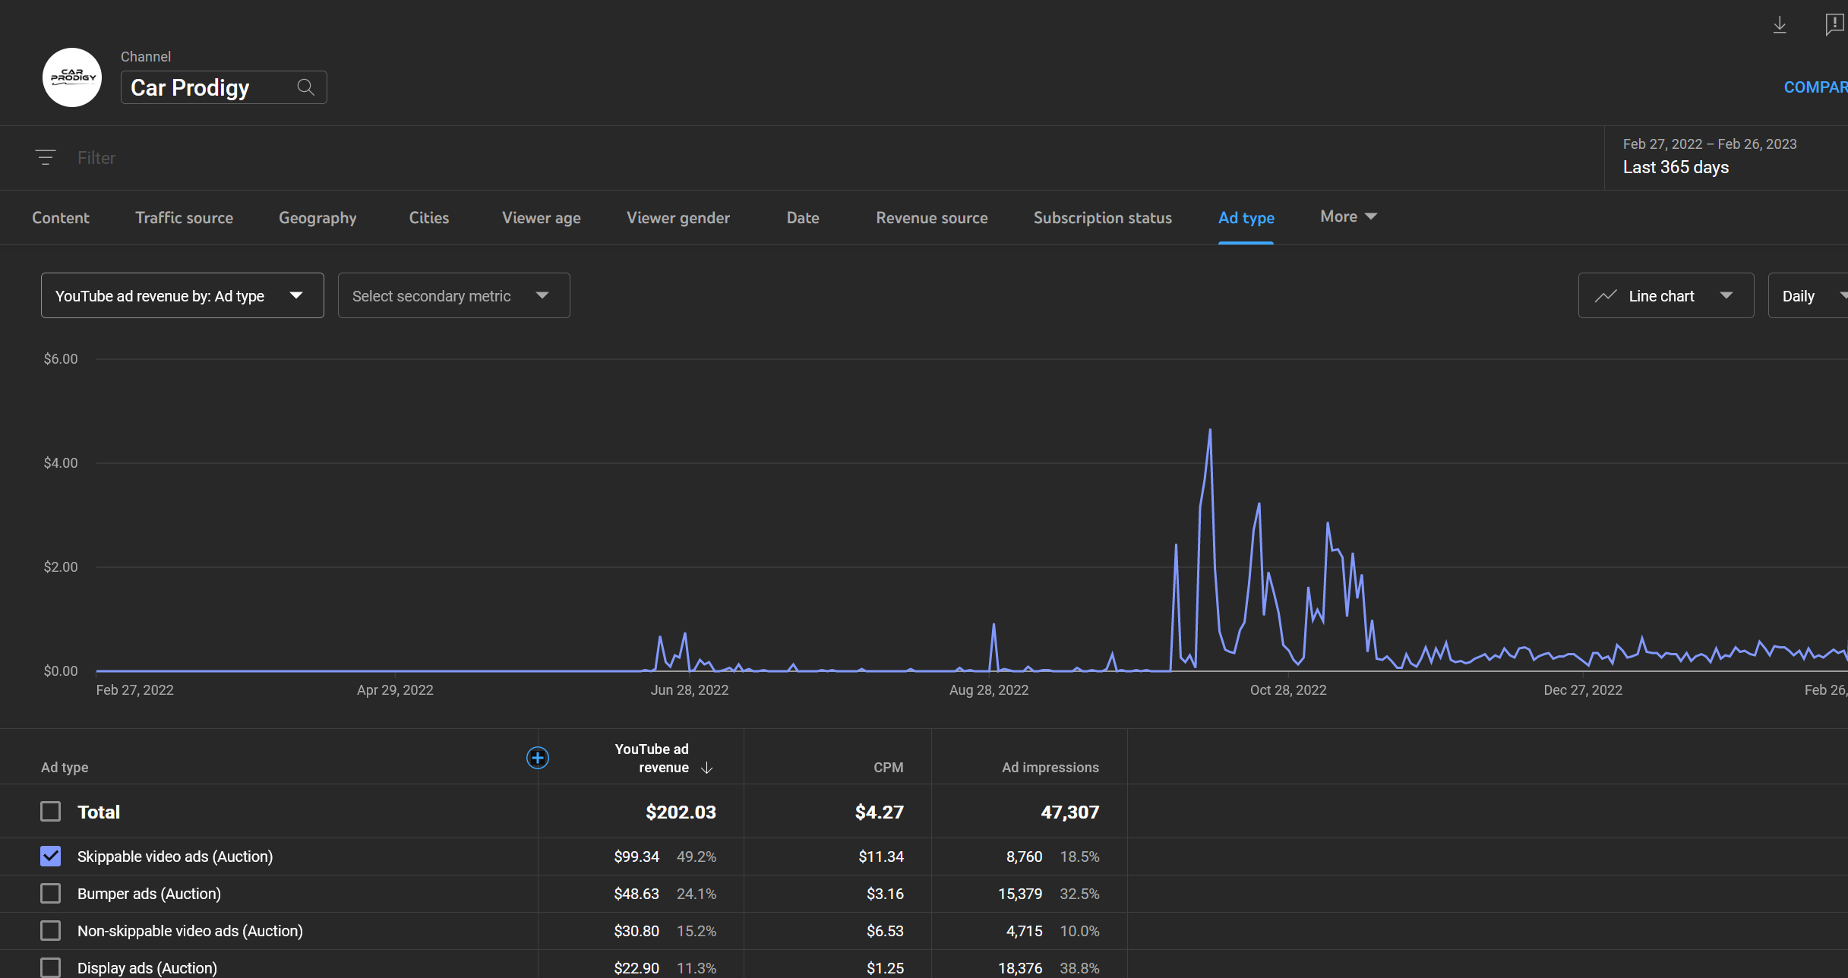This screenshot has height=978, width=1848.
Task: Open Select secondary metric dropdown
Action: [x=454, y=295]
